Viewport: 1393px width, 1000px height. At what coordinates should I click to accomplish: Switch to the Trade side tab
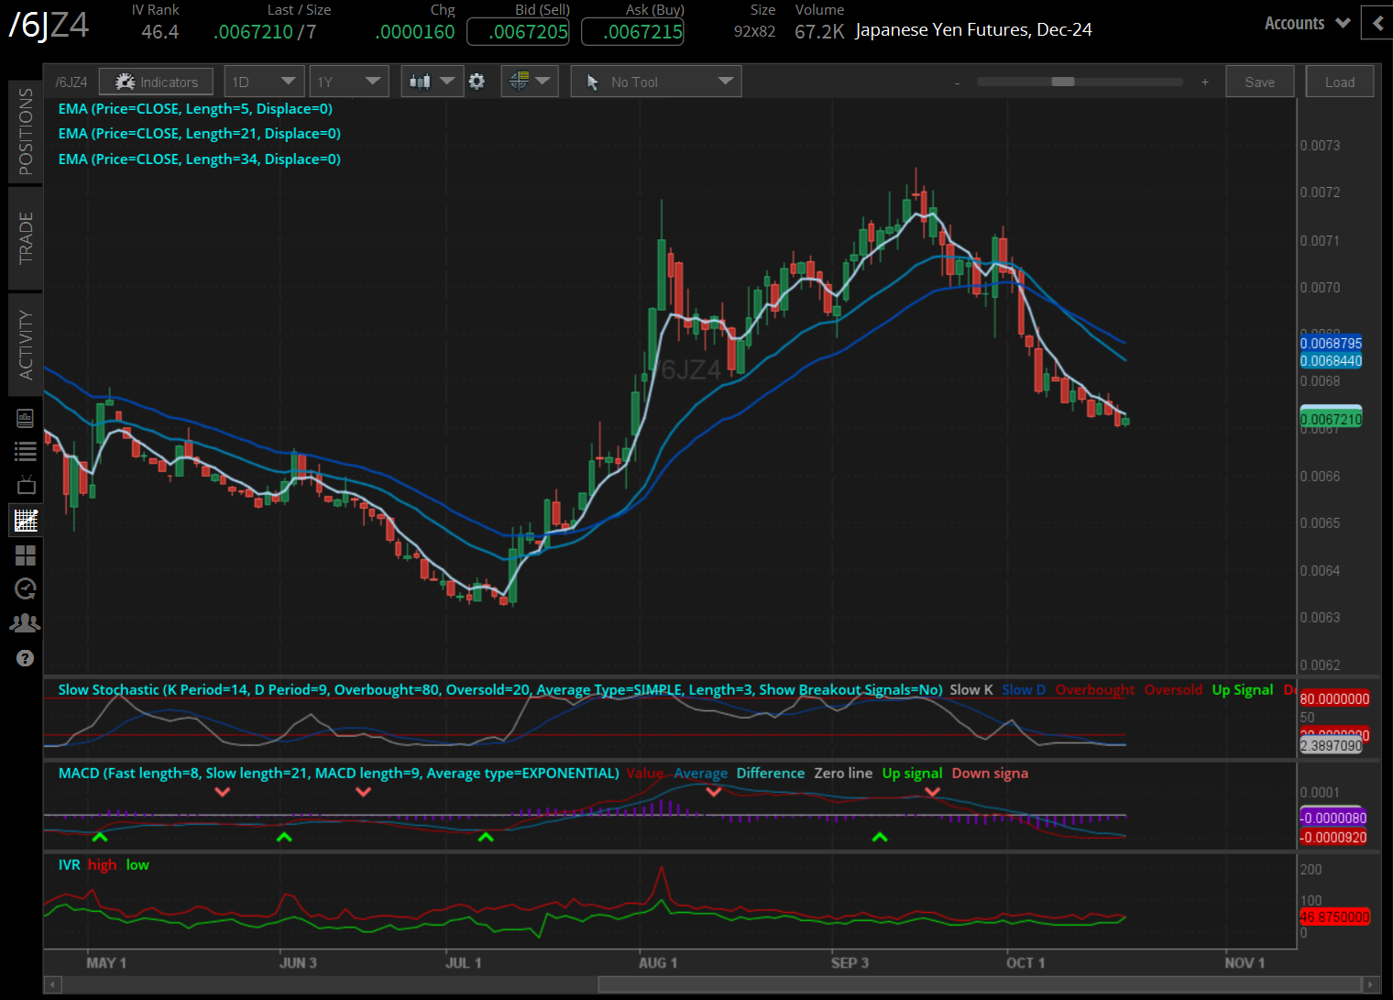[26, 238]
